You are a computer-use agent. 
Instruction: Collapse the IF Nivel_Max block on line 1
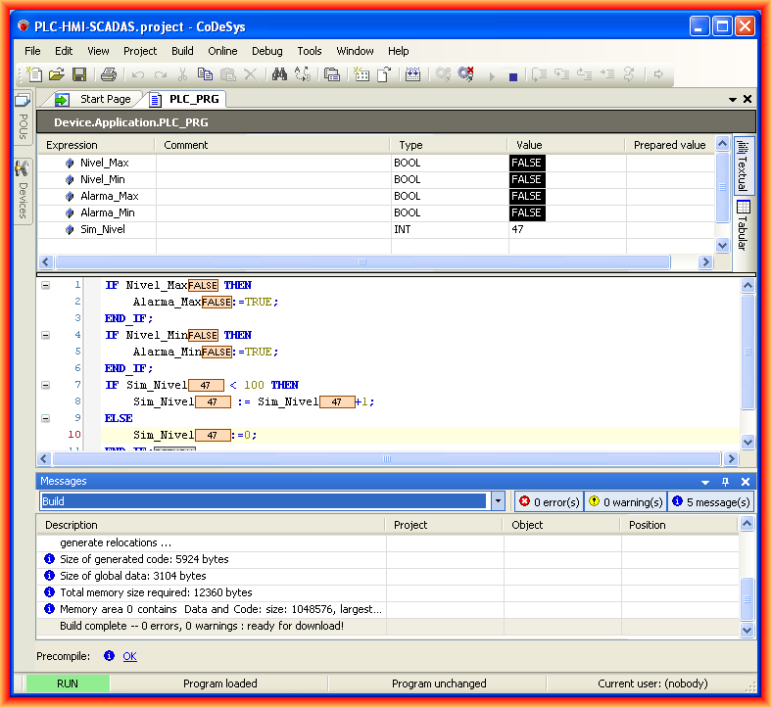[x=45, y=285]
